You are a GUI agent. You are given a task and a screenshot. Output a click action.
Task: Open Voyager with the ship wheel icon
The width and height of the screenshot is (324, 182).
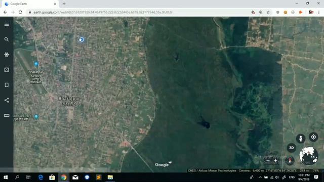click(7, 55)
